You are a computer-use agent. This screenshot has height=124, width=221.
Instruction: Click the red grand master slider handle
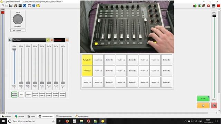pos(2,12)
